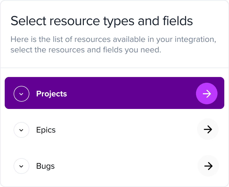Click the divider line below the description
The image size is (229, 187).
(x=114, y=68)
